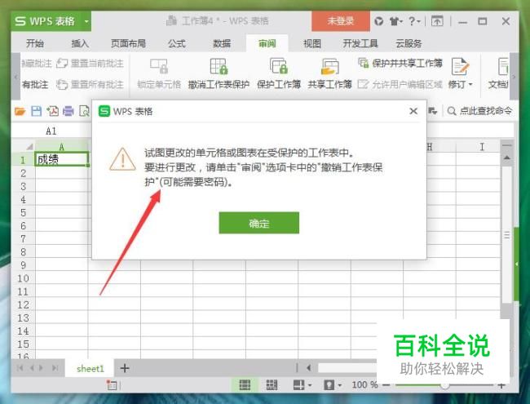Viewport: 530px width, 404px height.
Task: Open the 云服务 tab
Action: [x=409, y=43]
